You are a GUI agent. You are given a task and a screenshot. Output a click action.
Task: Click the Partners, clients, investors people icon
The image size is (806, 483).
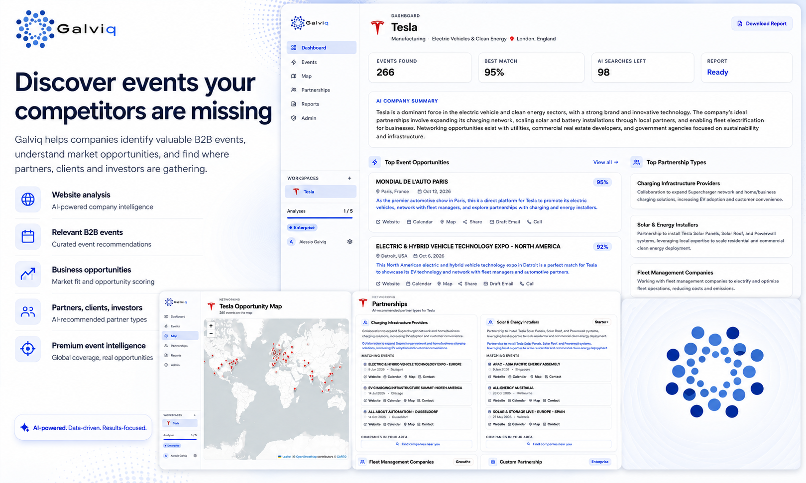28,312
